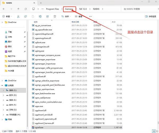Navigate back with the back arrow

coord(4,9)
